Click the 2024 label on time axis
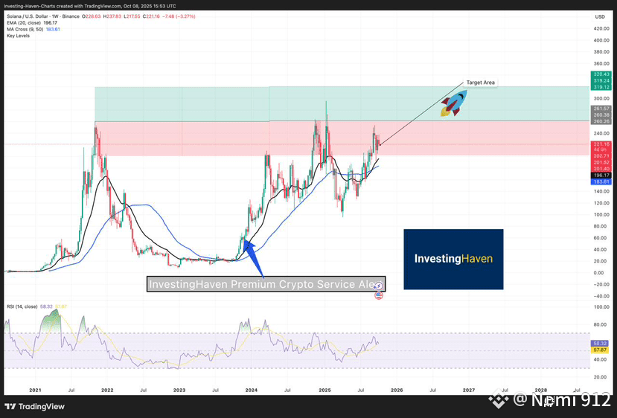Screen dimensions: 617x418 coord(251,390)
